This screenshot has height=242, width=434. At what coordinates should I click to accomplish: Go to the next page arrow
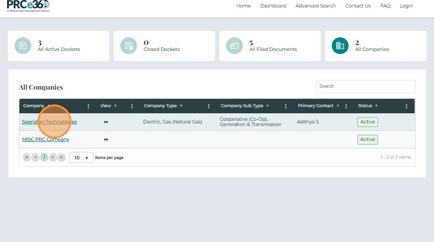coord(53,157)
